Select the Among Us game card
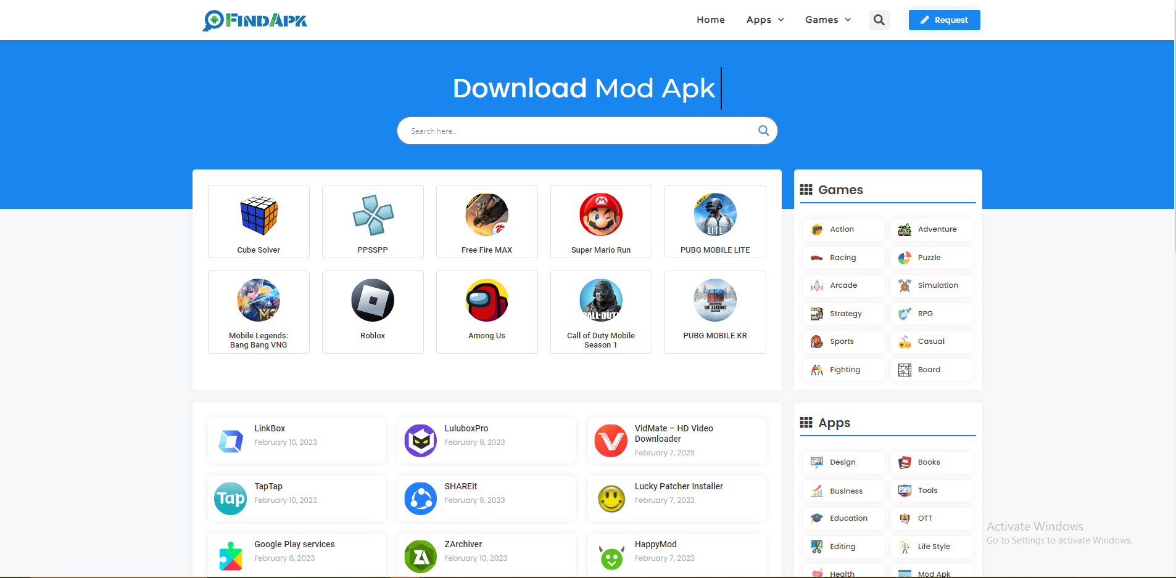The image size is (1176, 578). pyautogui.click(x=487, y=311)
